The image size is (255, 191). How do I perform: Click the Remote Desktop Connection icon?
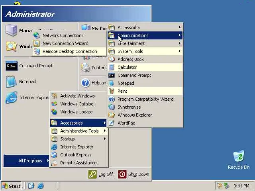click(x=37, y=51)
